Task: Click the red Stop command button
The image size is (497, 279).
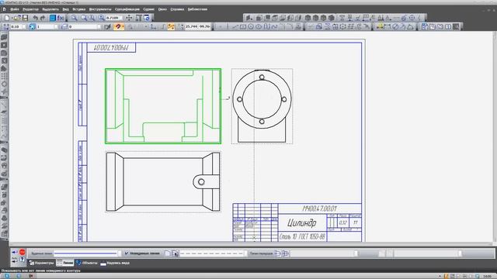Action: coord(23,252)
